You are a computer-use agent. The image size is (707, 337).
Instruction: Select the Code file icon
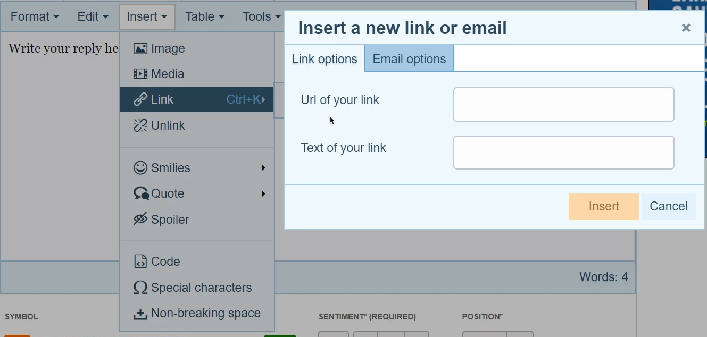click(x=140, y=262)
